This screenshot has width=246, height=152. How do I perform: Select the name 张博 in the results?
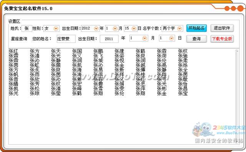pos(141,70)
